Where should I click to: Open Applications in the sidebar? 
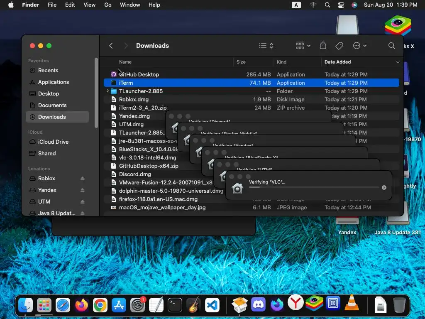(x=57, y=82)
